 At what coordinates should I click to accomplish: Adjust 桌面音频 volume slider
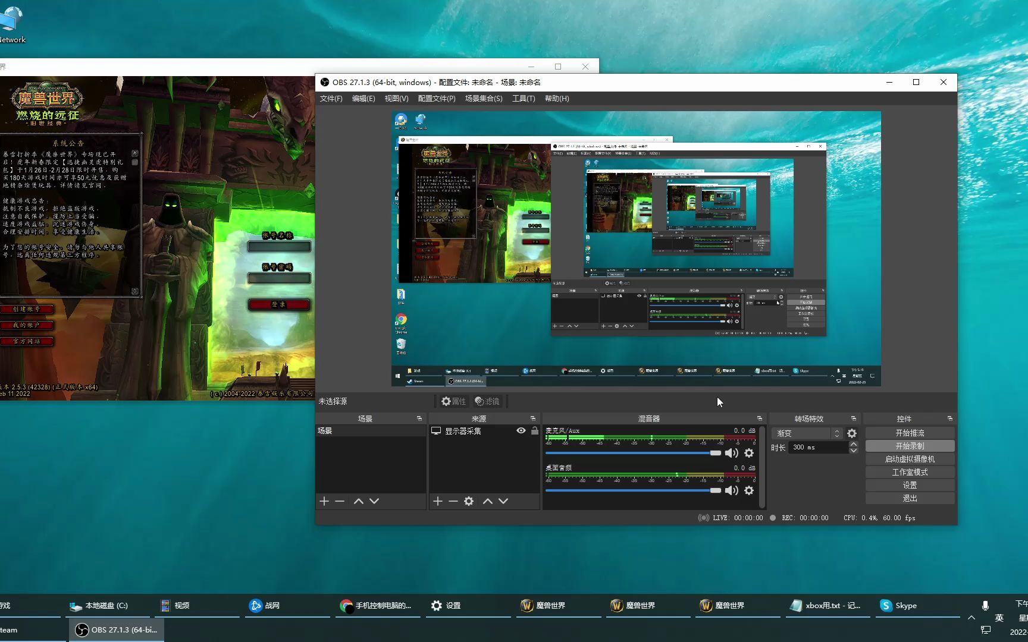[x=633, y=490]
